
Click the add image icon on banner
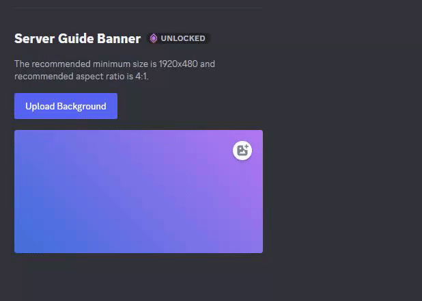[242, 150]
